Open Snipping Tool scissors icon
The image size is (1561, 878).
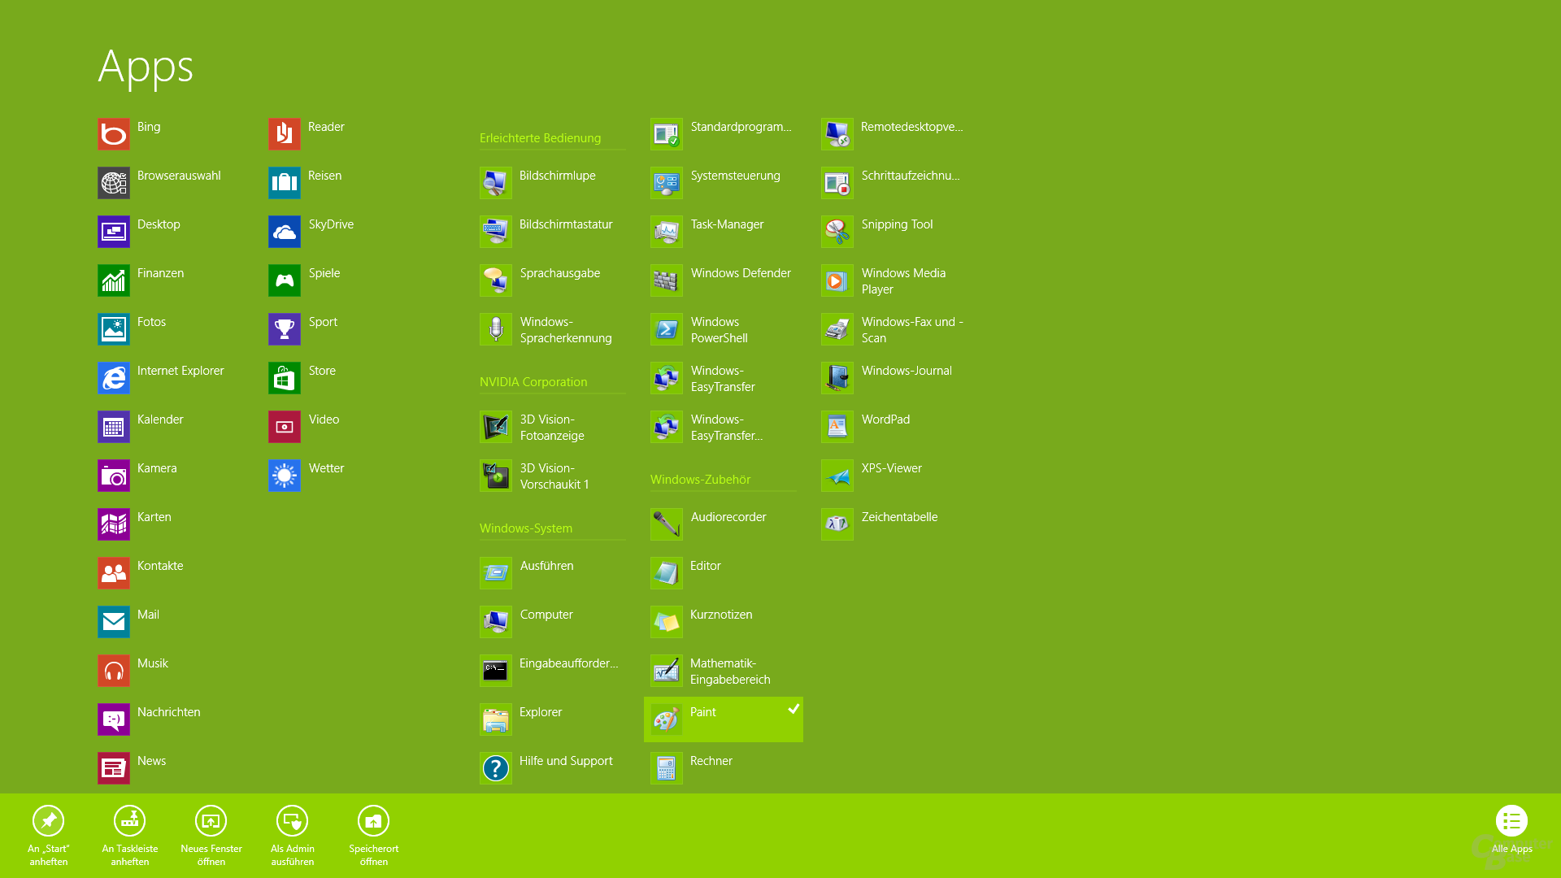[837, 232]
